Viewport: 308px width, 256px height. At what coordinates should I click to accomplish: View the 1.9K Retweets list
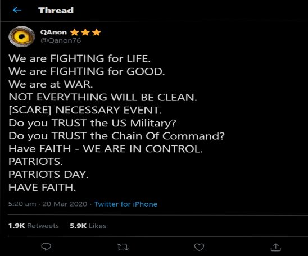pyautogui.click(x=34, y=226)
